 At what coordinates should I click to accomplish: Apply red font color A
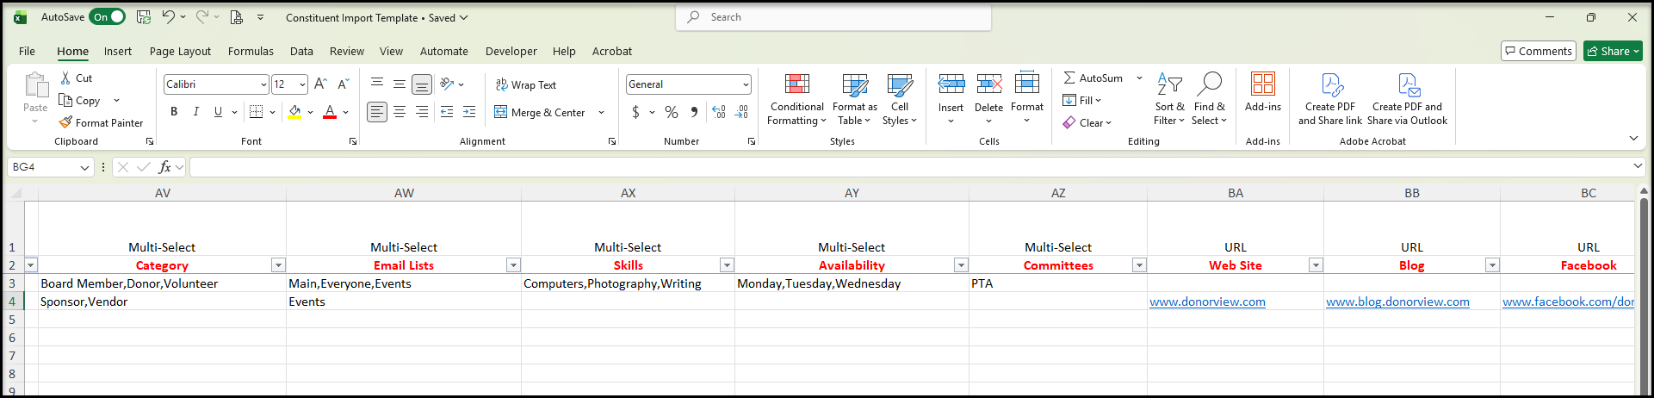[330, 112]
